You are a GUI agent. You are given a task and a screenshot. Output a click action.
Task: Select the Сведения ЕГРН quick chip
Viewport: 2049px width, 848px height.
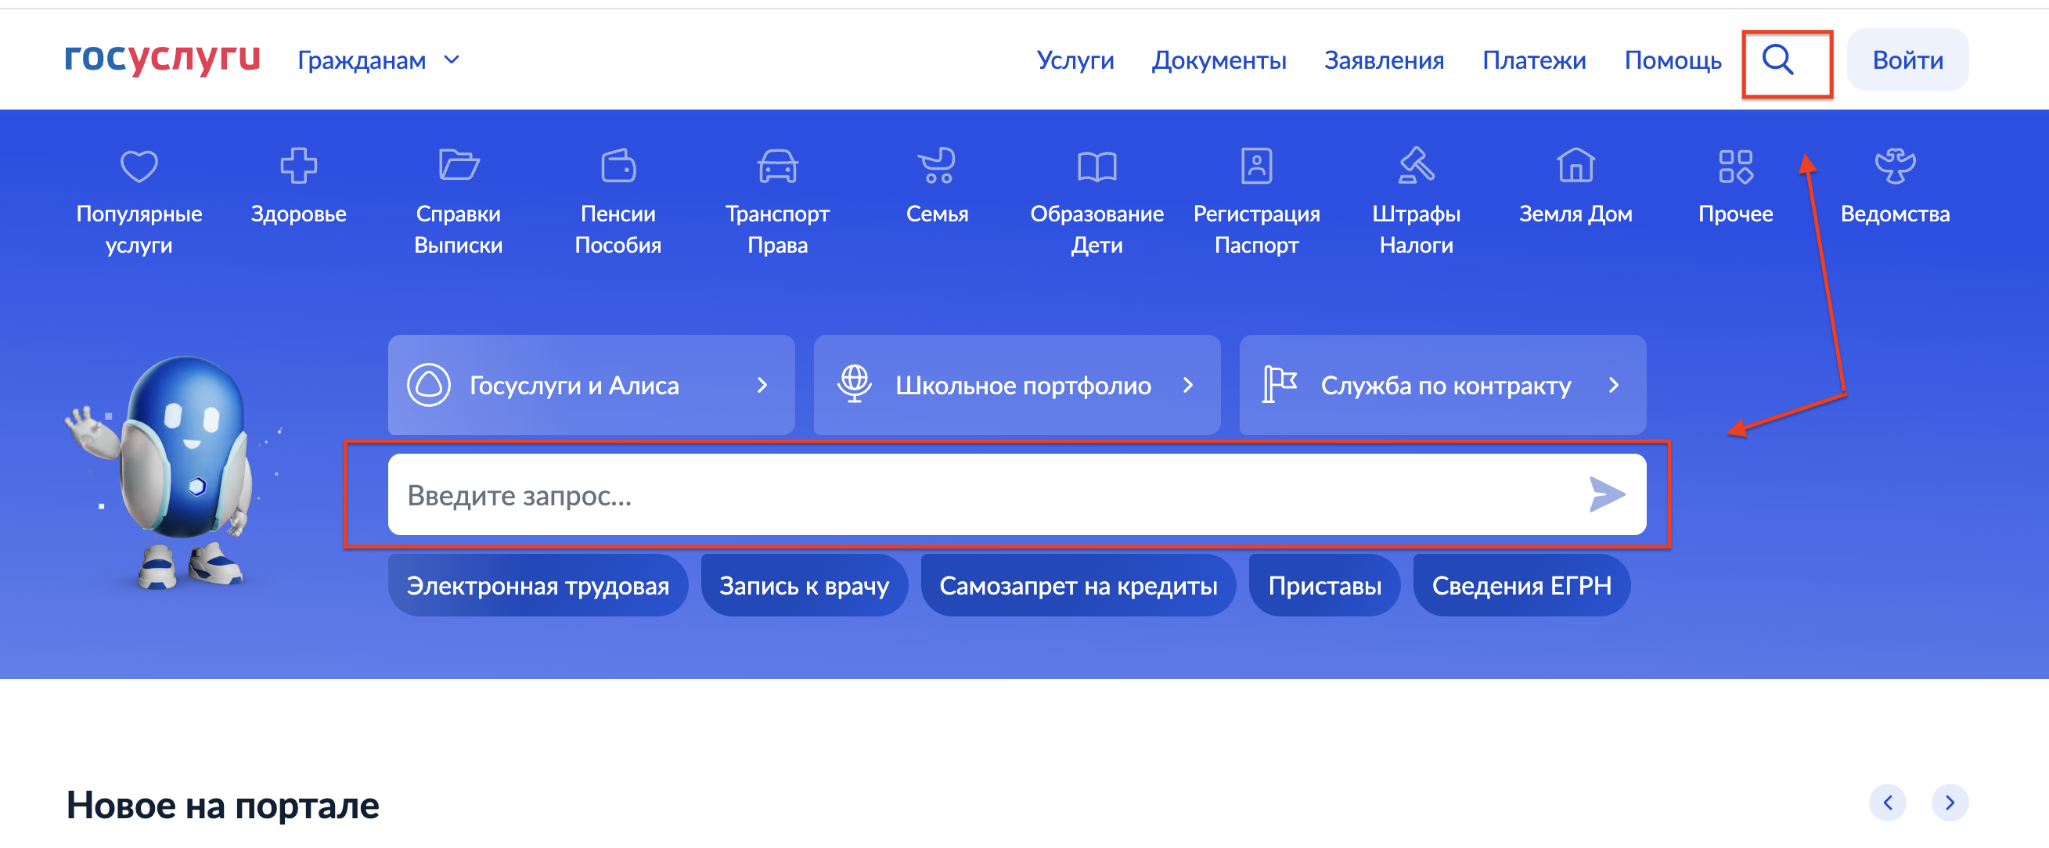[x=1521, y=586]
